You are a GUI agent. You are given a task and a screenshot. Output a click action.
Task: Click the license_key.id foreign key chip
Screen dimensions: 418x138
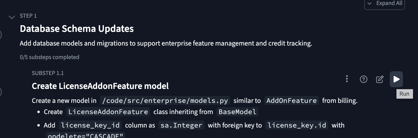297,125
